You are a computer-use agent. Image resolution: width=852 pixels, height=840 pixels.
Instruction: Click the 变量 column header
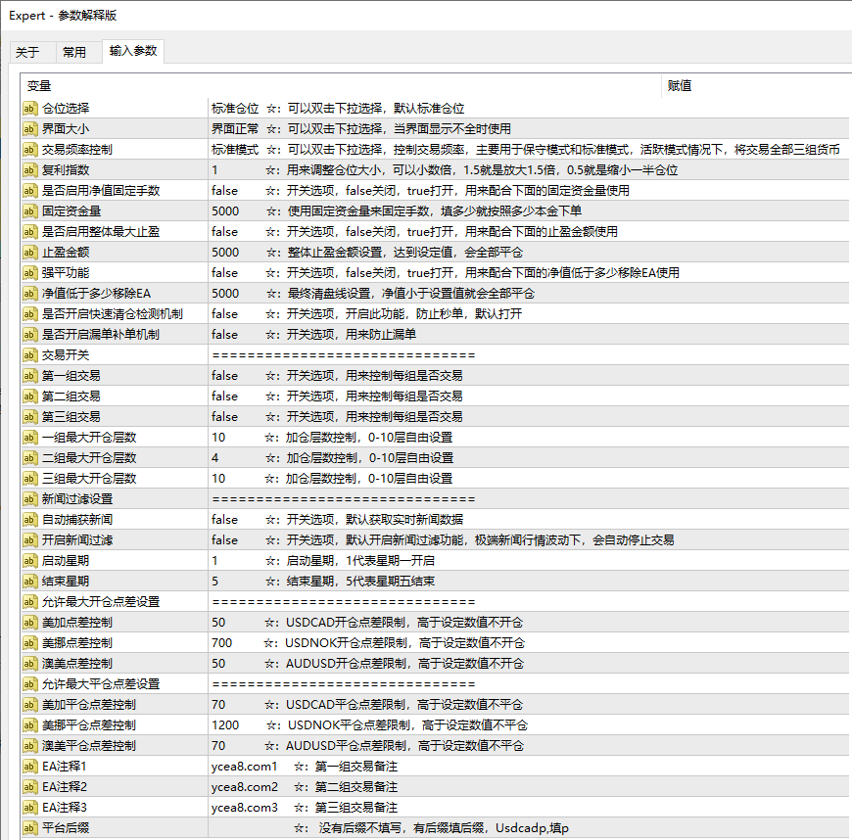coord(39,86)
